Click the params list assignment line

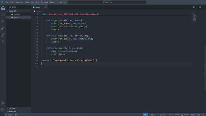click(x=69, y=60)
